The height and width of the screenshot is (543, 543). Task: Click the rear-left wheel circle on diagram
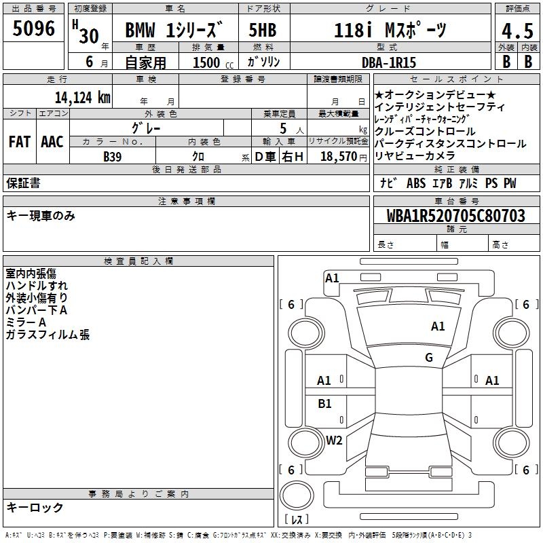(306, 443)
